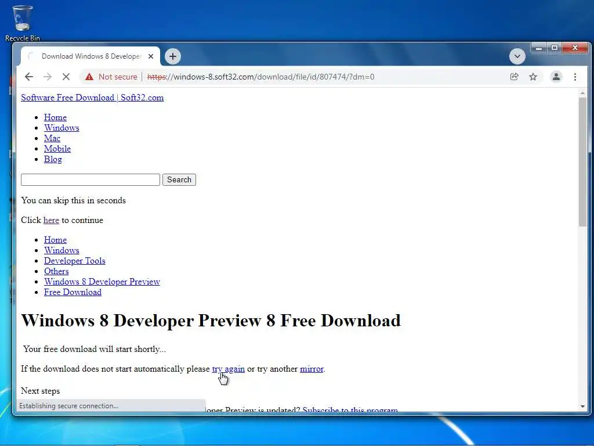Close the Download Windows 8 Developer tab
Viewport: 594px width, 446px height.
coord(151,56)
